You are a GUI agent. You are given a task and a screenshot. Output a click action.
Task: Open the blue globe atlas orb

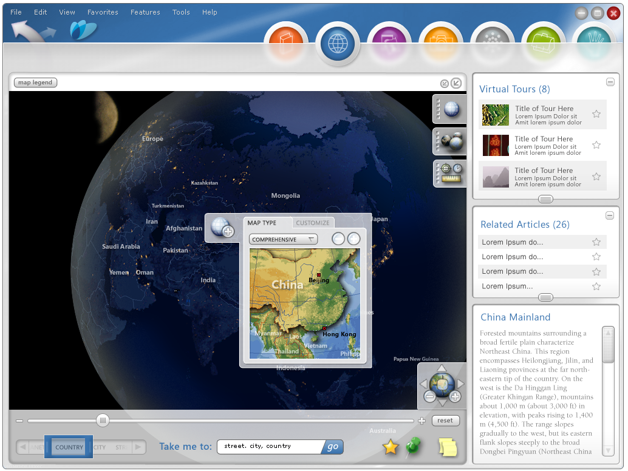click(338, 44)
